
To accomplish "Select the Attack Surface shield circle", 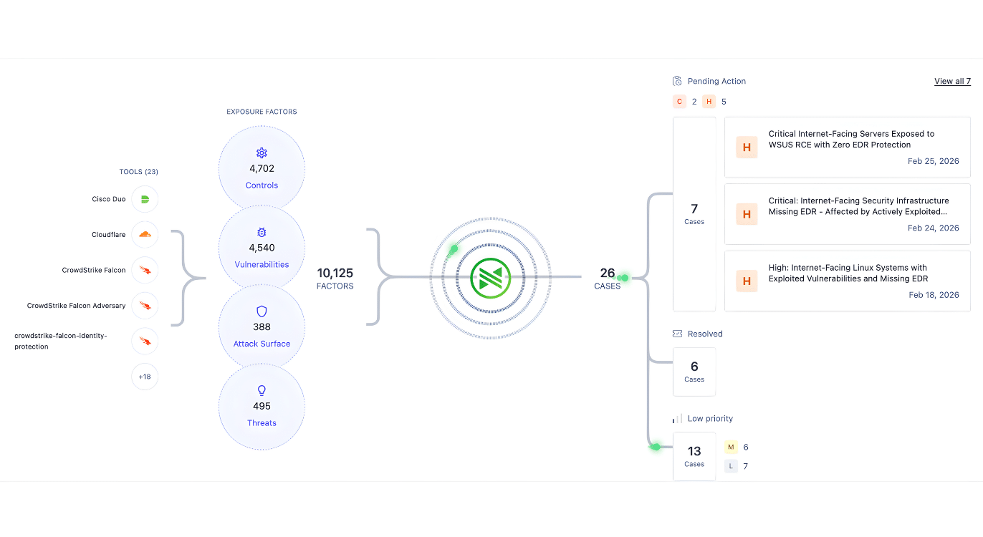I will 262,327.
